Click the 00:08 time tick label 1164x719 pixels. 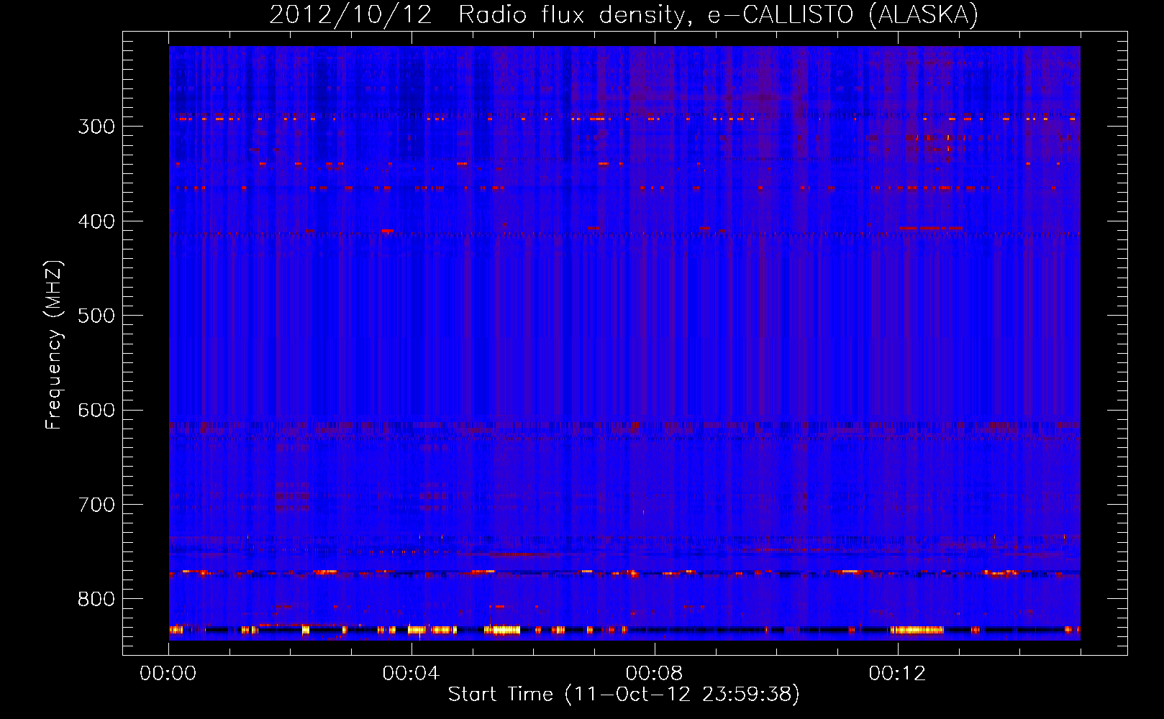point(654,674)
